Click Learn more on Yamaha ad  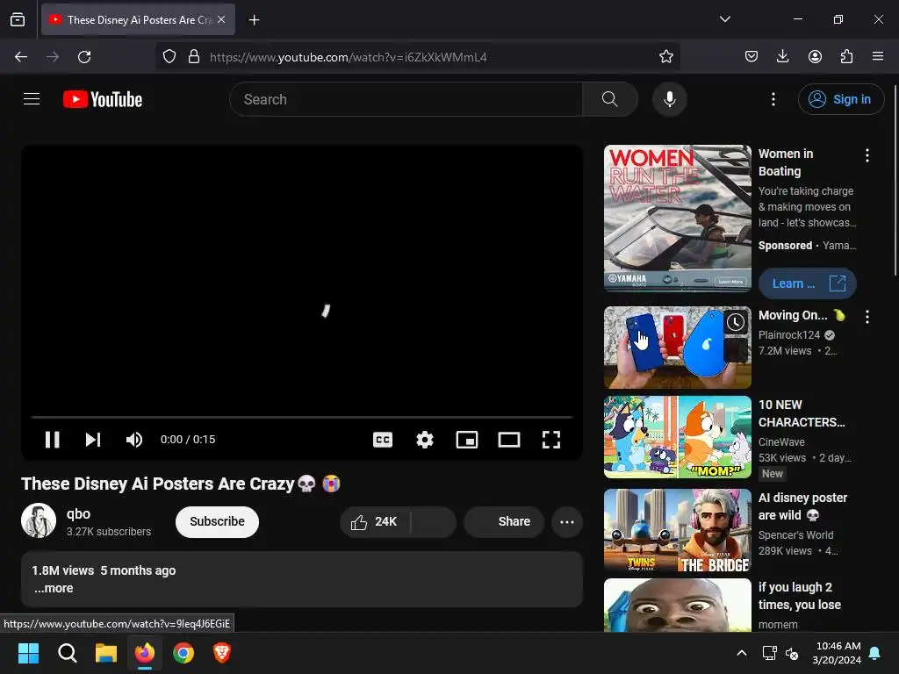808,283
